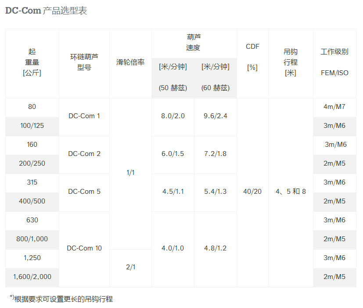
Task: Click '3m/M6' in the 630 row
Action: pos(334,220)
